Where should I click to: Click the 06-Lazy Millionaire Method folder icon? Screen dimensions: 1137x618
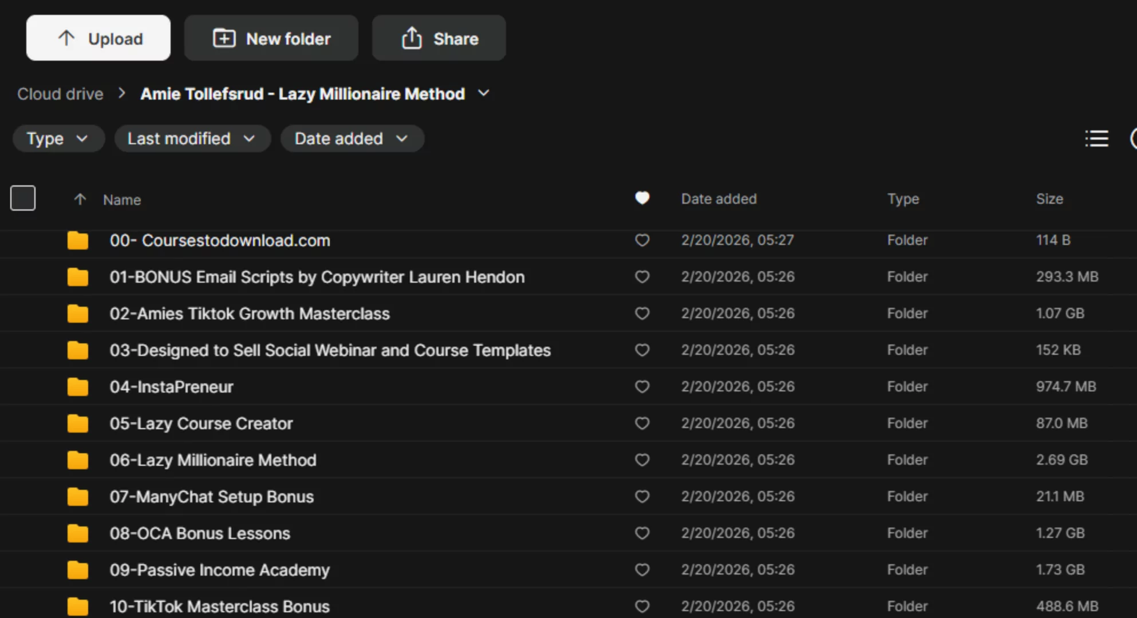point(78,460)
